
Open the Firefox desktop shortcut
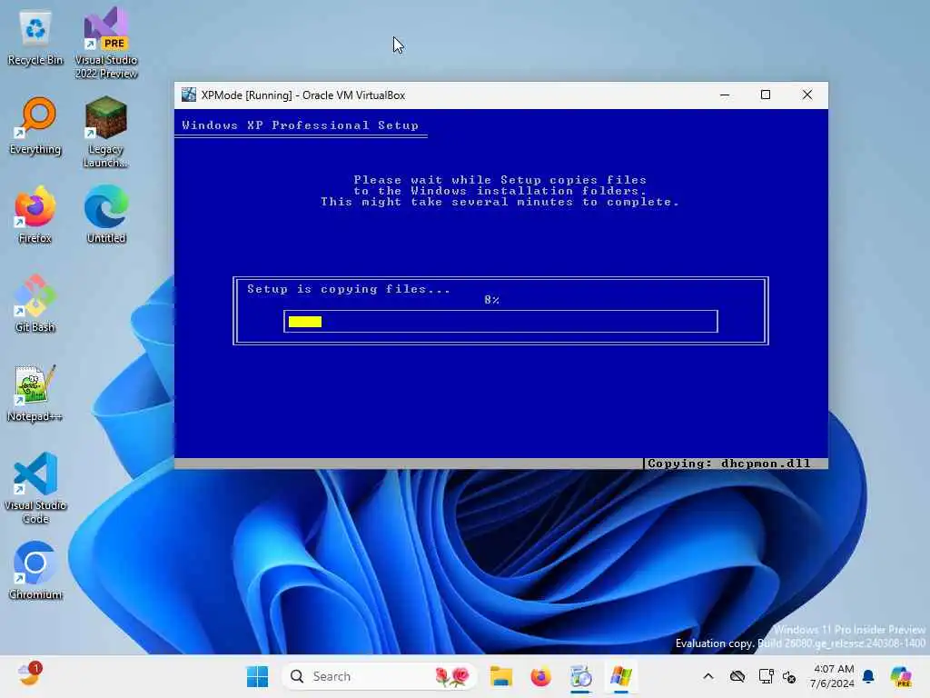(x=35, y=214)
